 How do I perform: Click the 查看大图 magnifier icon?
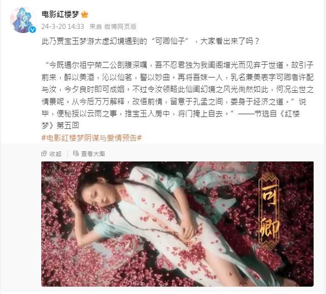click(76, 154)
